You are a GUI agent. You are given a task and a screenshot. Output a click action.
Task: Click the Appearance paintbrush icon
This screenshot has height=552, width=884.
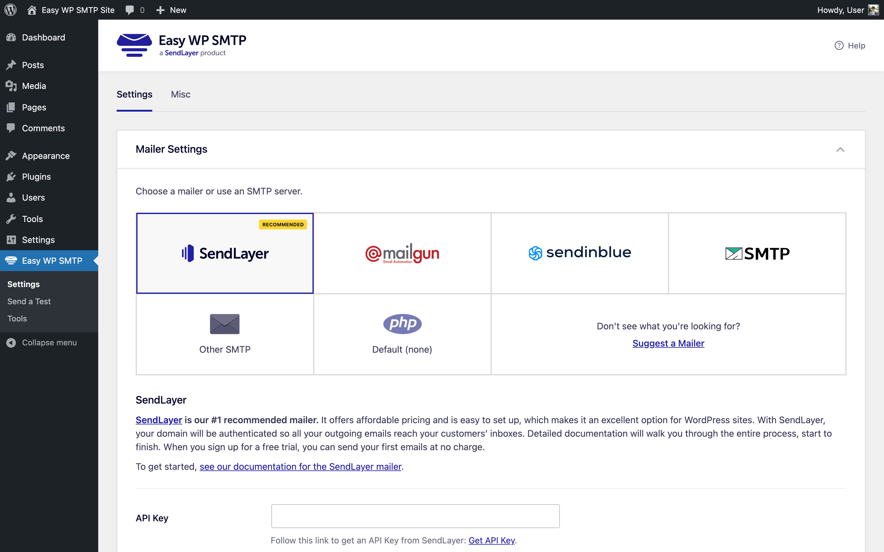(11, 155)
